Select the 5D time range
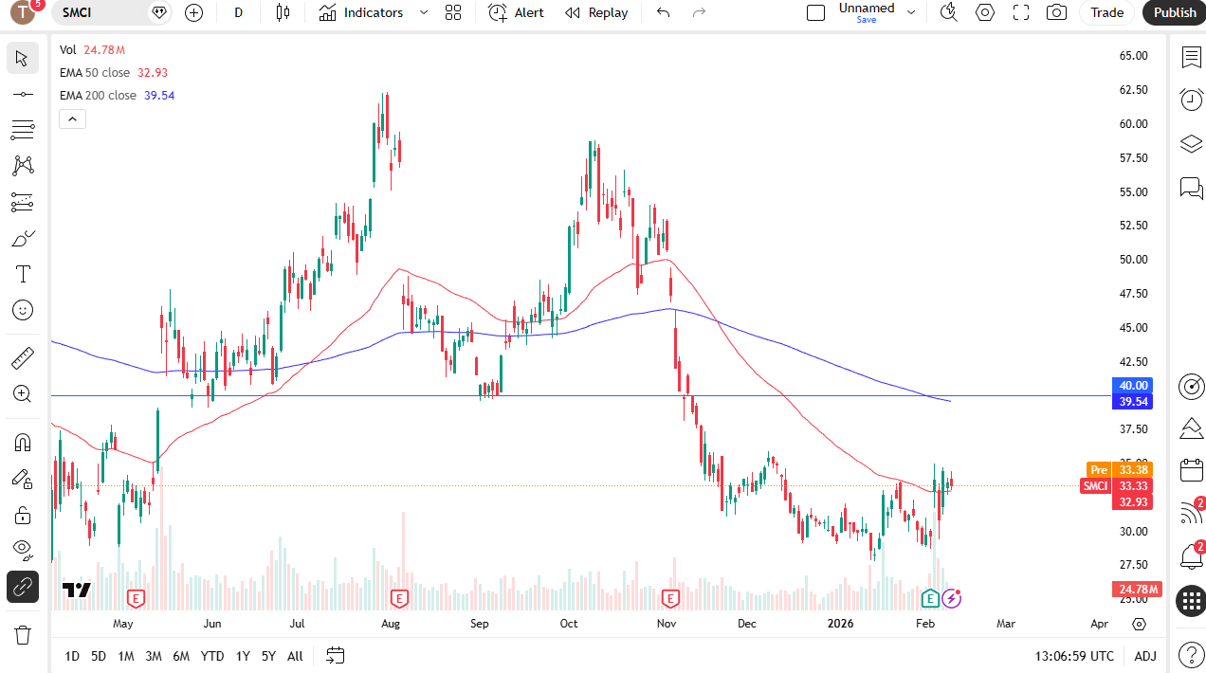Screen dimensions: 1206x673 [99, 656]
